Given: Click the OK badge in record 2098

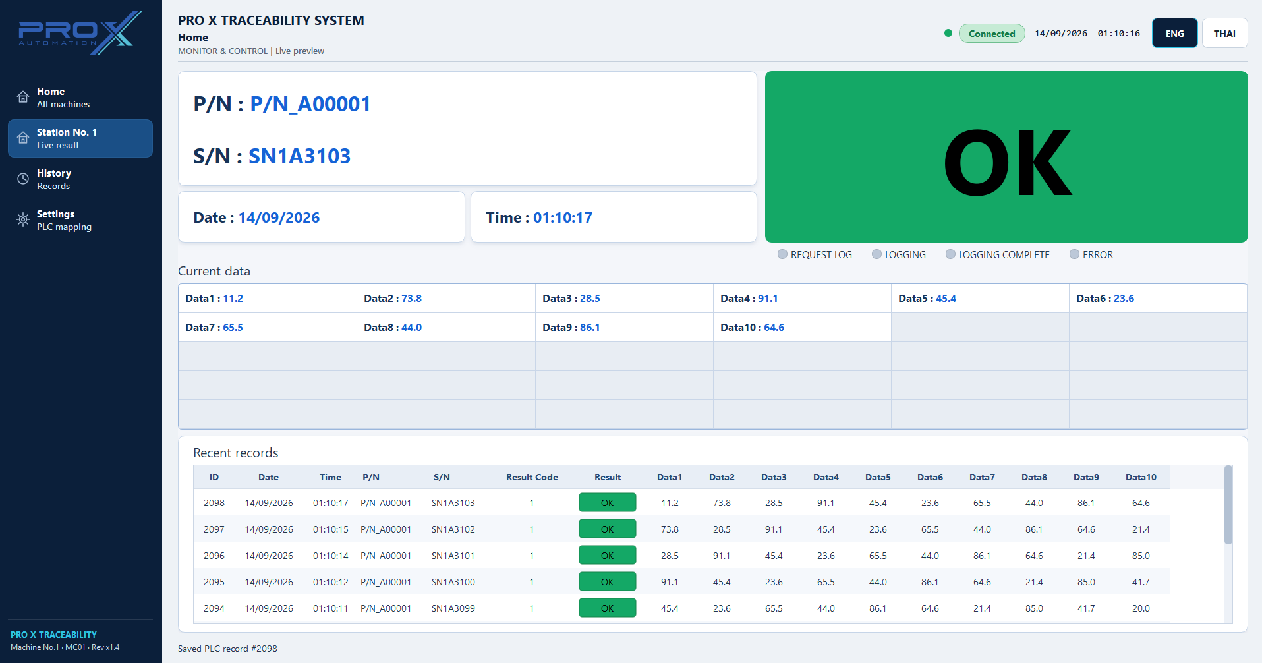Looking at the screenshot, I should pos(607,503).
